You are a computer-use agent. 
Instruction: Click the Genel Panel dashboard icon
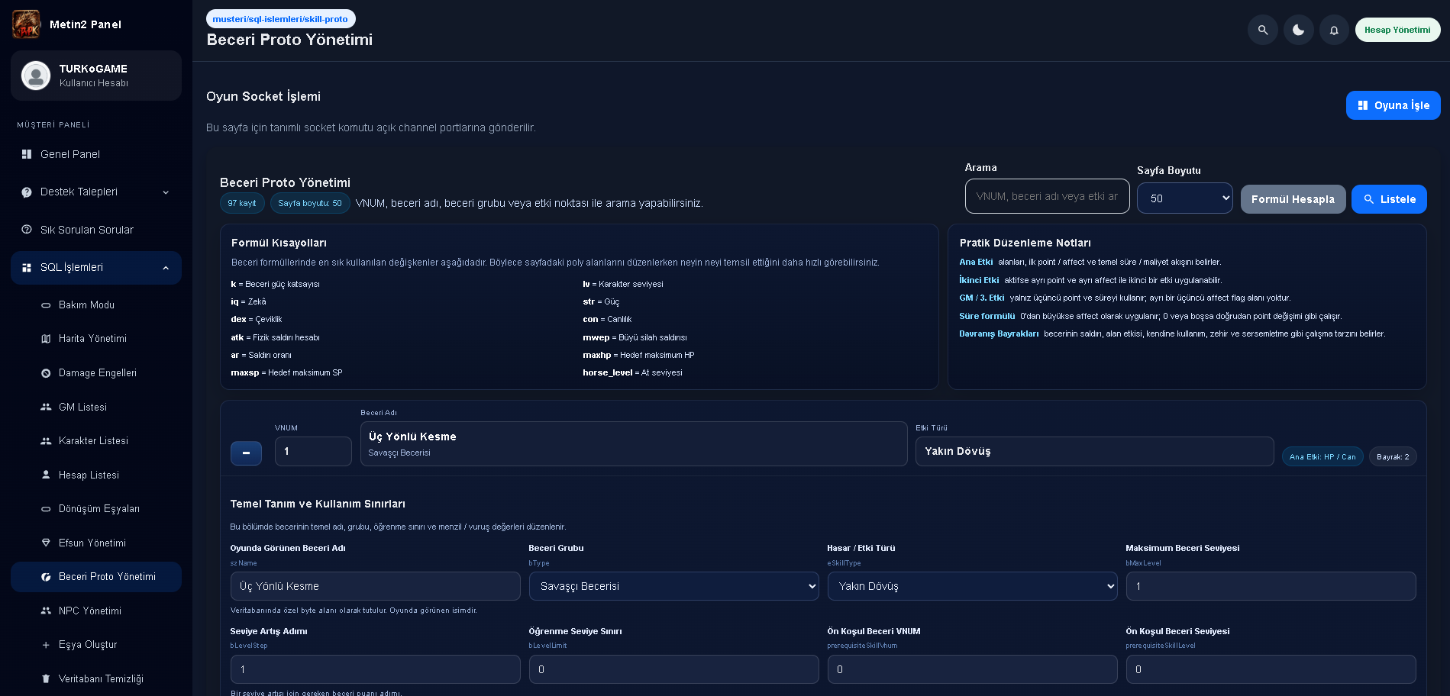pyautogui.click(x=27, y=154)
